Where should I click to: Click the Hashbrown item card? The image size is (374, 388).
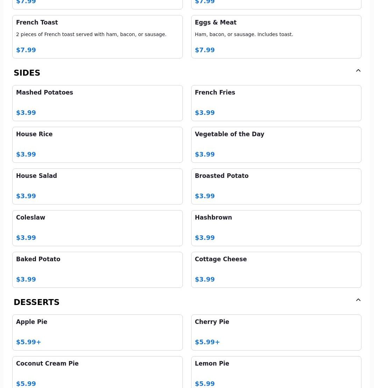click(x=276, y=228)
